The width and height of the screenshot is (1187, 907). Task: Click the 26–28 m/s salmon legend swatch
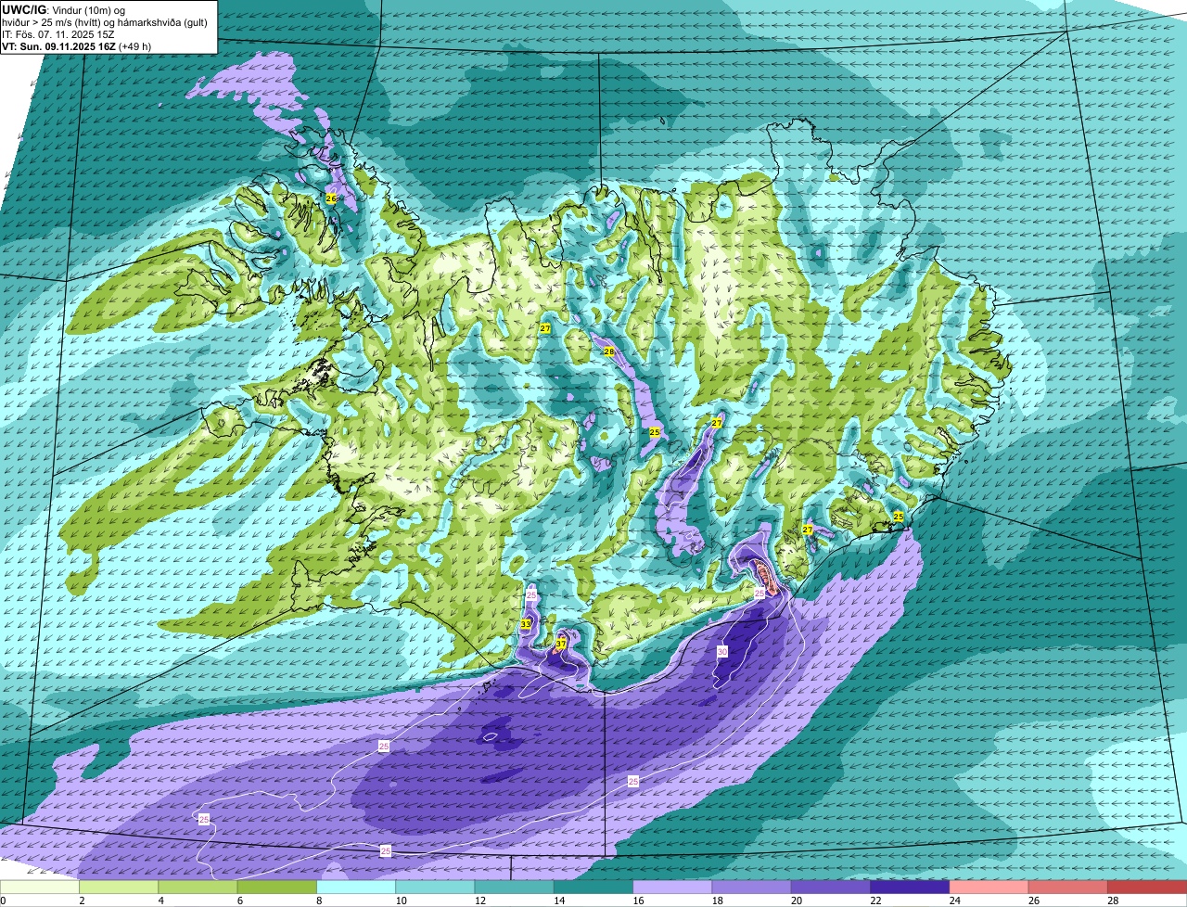coord(1068,888)
